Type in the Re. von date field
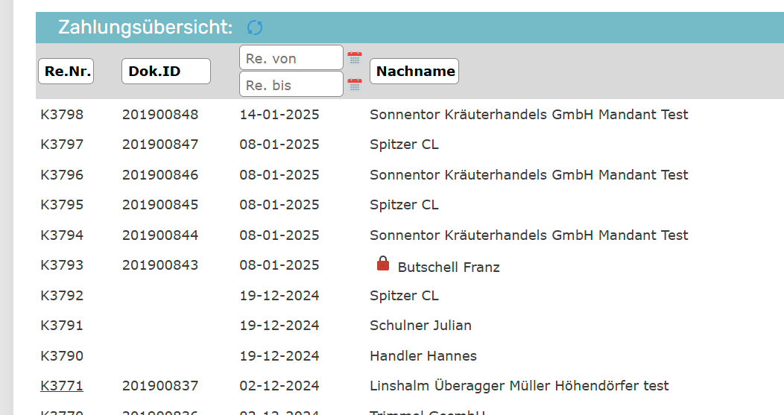 tap(291, 58)
